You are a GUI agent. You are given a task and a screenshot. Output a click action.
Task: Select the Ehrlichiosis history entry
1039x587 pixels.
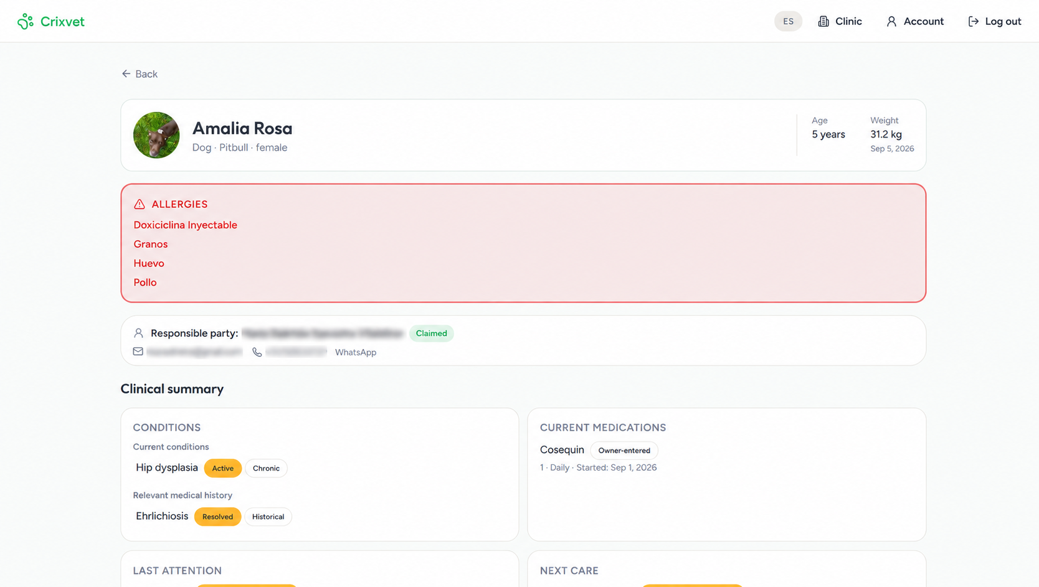click(x=162, y=516)
